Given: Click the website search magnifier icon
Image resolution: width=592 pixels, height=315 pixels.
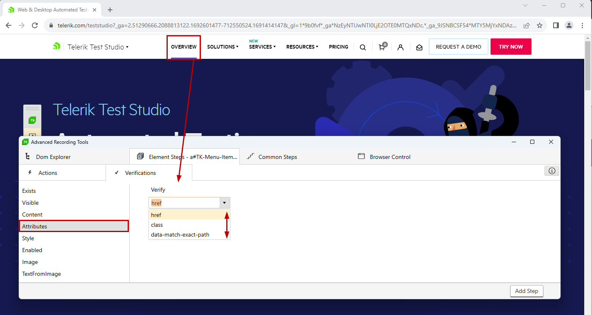Looking at the screenshot, I should [x=363, y=47].
